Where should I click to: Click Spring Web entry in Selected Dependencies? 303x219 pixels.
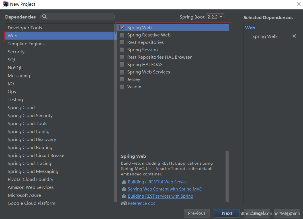click(264, 36)
